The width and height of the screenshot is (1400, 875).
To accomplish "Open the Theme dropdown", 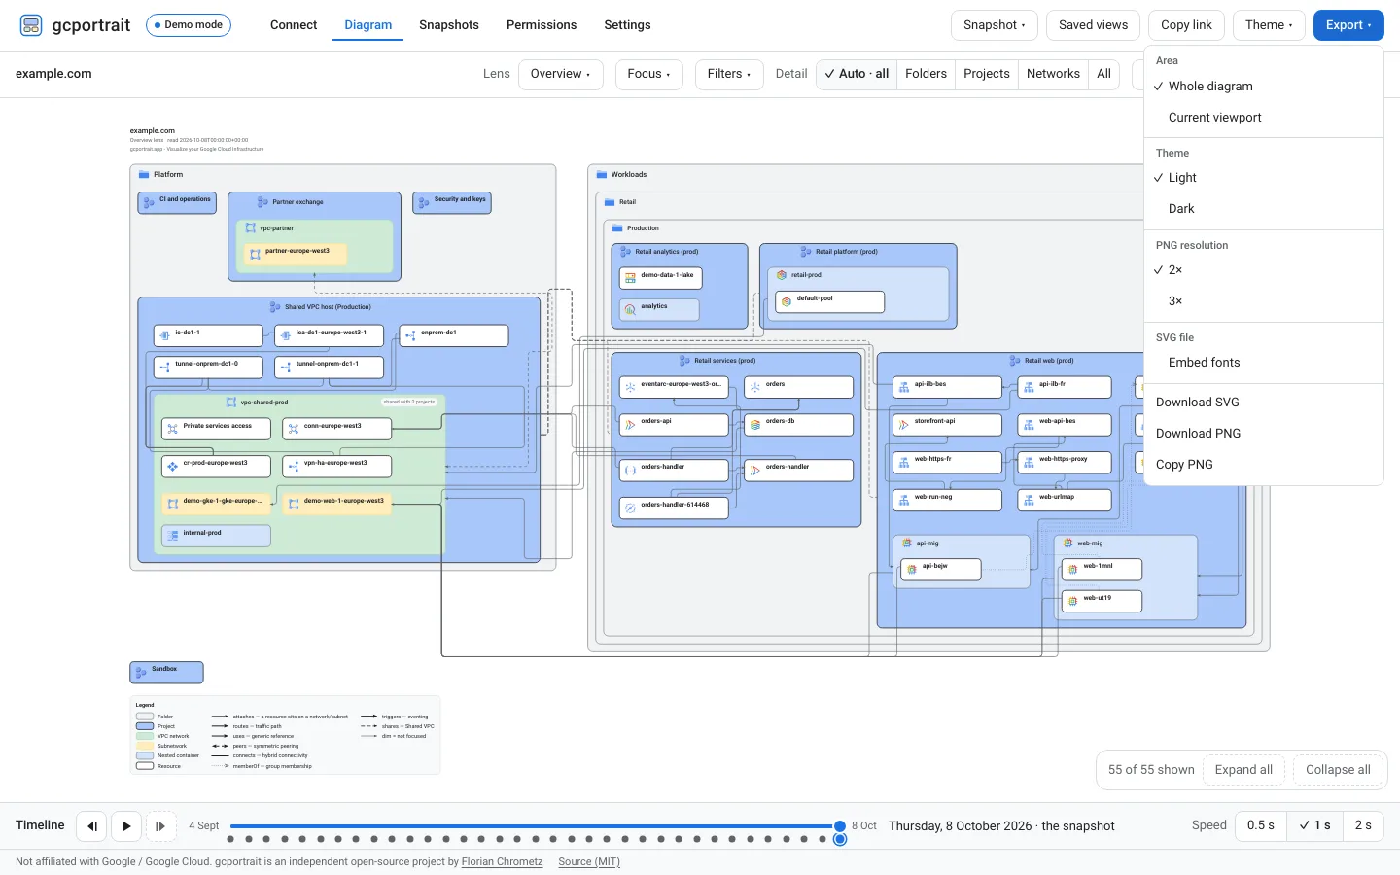I will (1269, 25).
